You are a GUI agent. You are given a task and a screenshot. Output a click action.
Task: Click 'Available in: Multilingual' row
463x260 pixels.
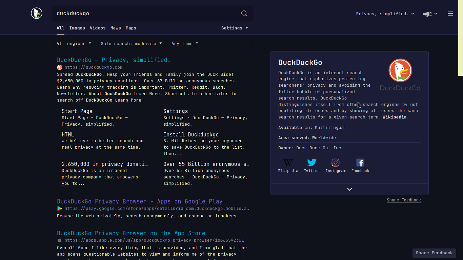pos(349,128)
